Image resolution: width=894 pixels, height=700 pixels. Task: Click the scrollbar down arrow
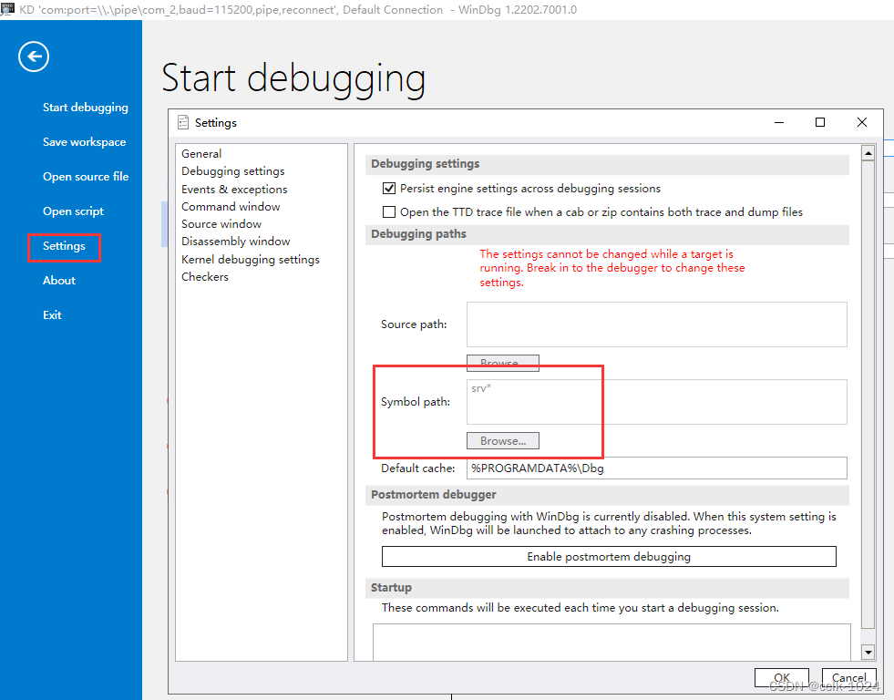(868, 652)
